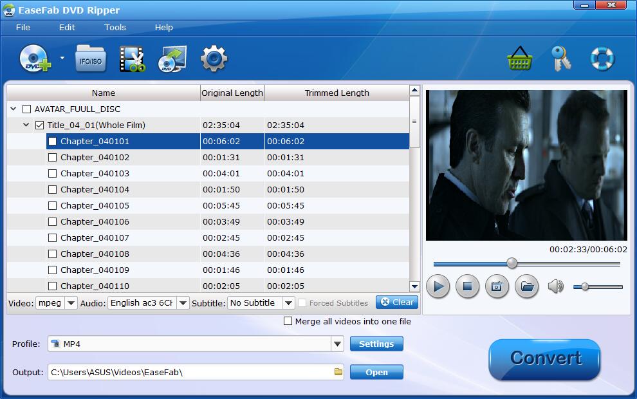637x399 pixels.
Task: Check the Chapter_040103 checkbox
Action: (x=52, y=174)
